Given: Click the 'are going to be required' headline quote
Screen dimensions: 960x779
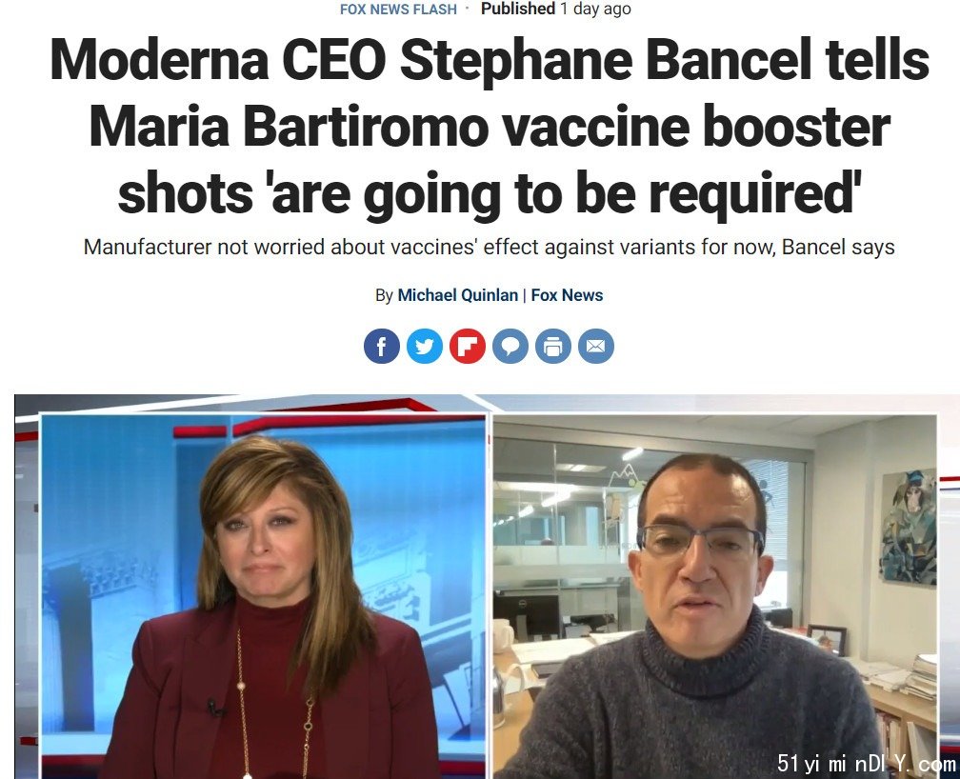Looking at the screenshot, I should (561, 192).
